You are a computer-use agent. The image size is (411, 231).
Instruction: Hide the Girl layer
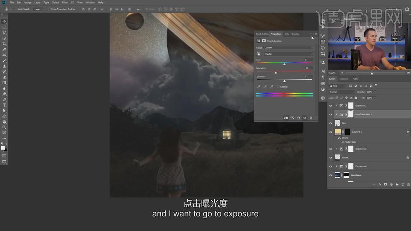330,123
